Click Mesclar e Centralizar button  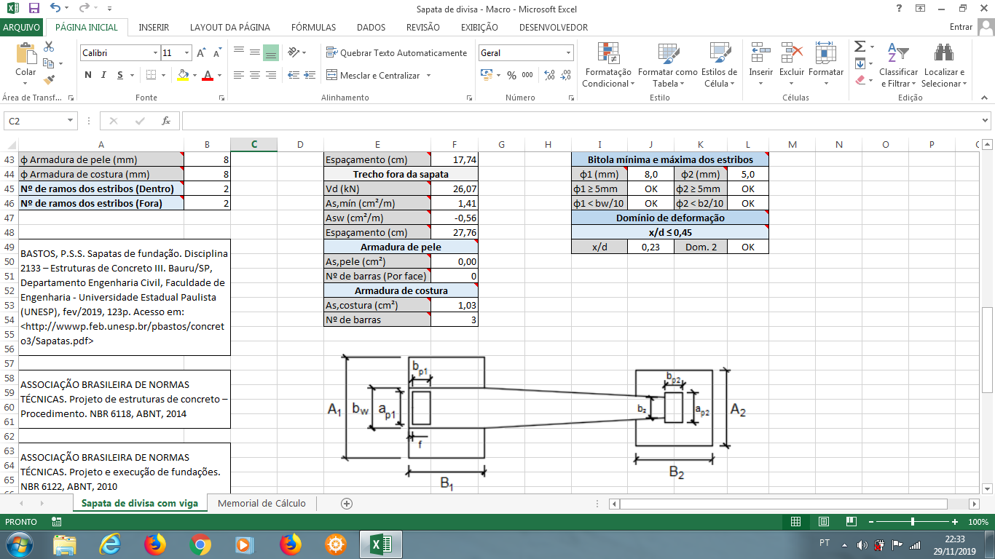pyautogui.click(x=374, y=75)
